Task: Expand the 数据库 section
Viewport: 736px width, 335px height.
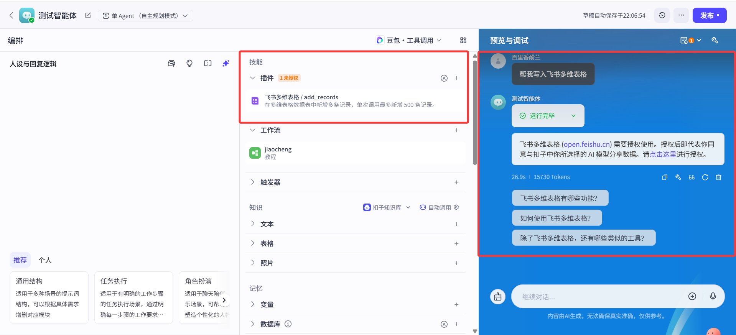Action: click(252, 324)
